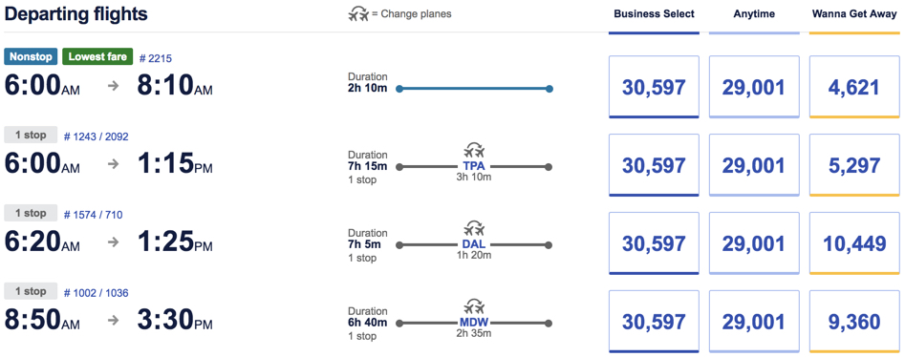Select the Business Select fare column header
Image resolution: width=905 pixels, height=357 pixels.
(x=654, y=14)
